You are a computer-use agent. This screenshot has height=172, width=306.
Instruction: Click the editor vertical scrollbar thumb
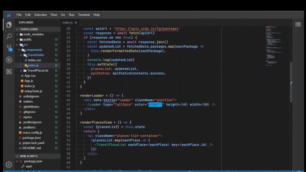(x=291, y=82)
